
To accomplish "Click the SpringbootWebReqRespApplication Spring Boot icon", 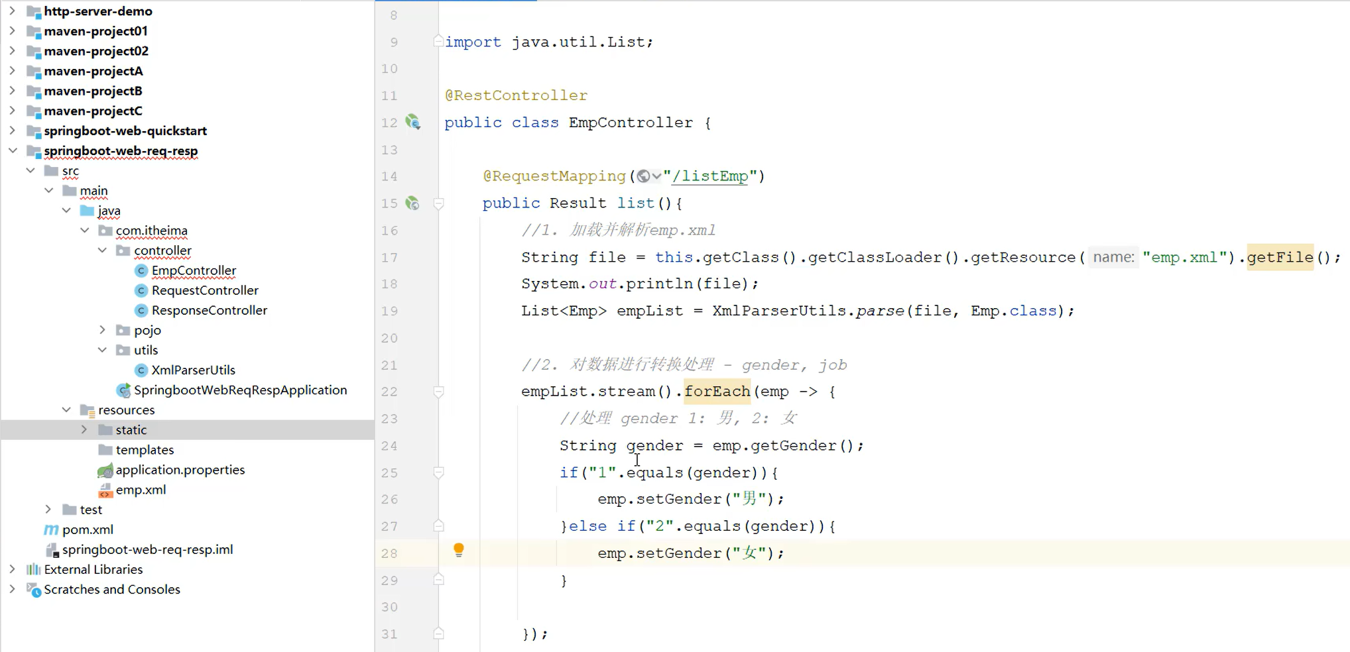I will tap(123, 390).
